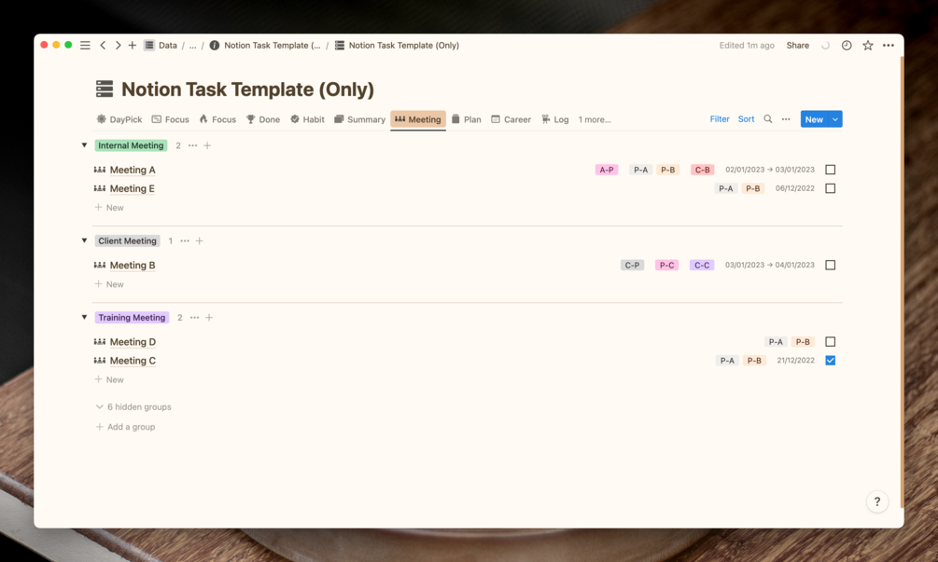Open view options three-dot menu next to search
The image size is (938, 562).
point(786,119)
